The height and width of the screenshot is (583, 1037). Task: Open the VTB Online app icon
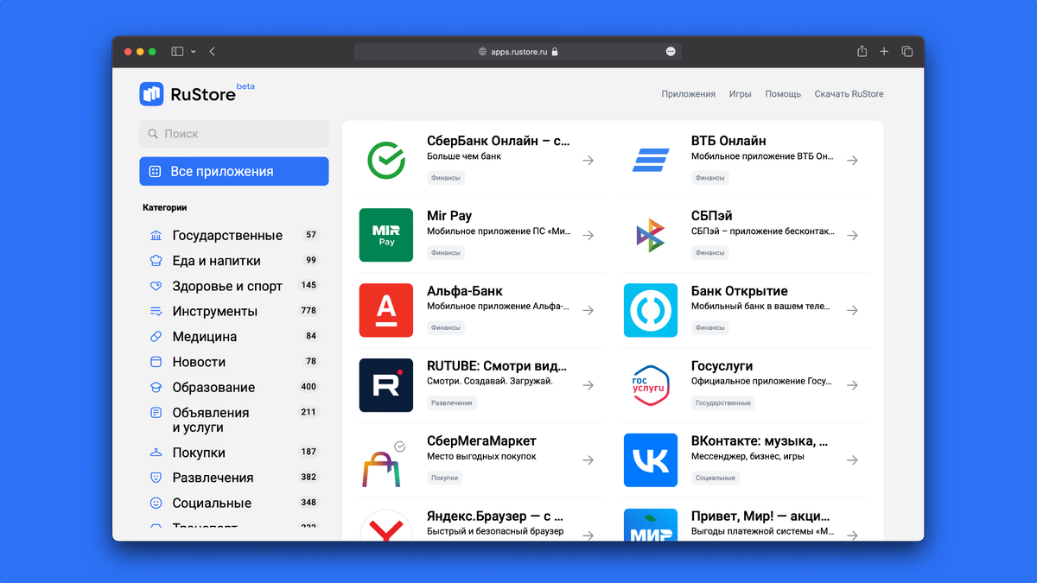click(x=651, y=160)
